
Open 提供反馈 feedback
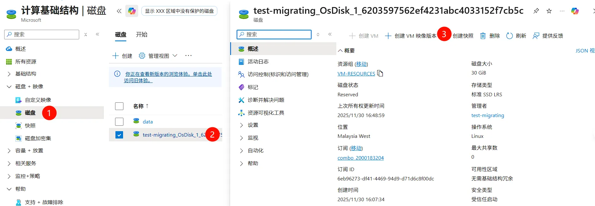548,36
